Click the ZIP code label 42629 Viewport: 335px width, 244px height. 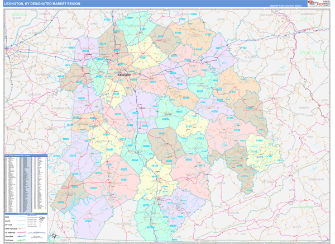61,202
